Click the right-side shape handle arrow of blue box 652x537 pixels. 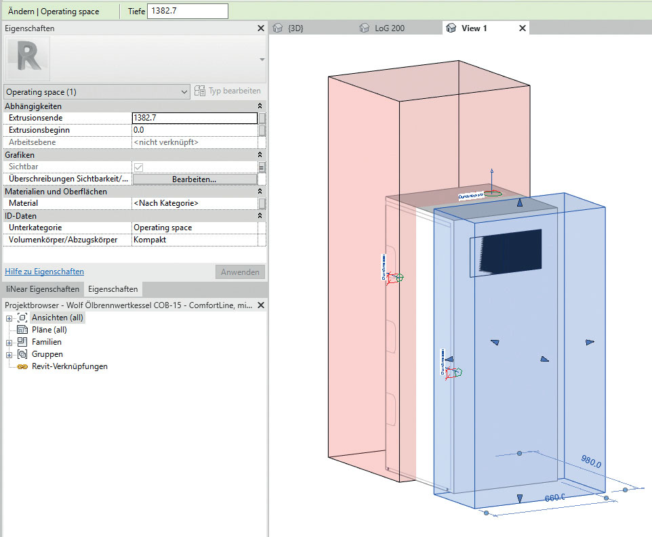tap(590, 342)
